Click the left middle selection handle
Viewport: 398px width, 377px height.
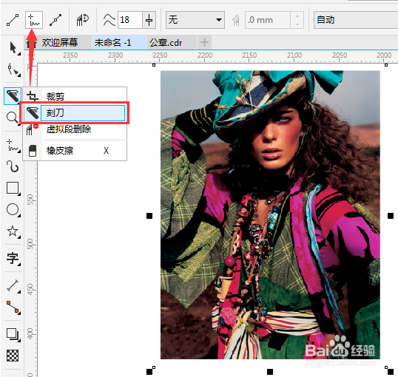149,216
